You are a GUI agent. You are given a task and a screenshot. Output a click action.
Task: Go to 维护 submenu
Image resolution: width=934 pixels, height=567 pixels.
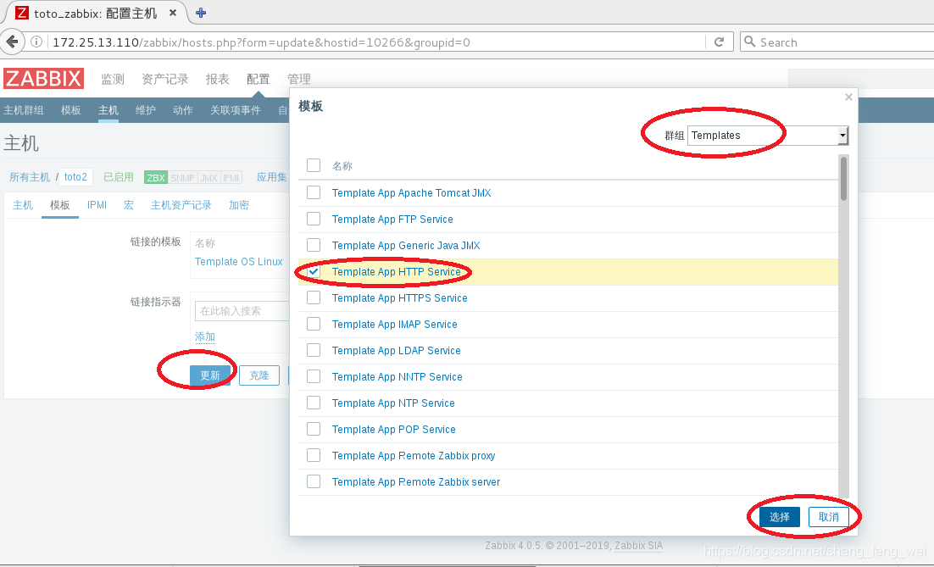click(x=145, y=110)
